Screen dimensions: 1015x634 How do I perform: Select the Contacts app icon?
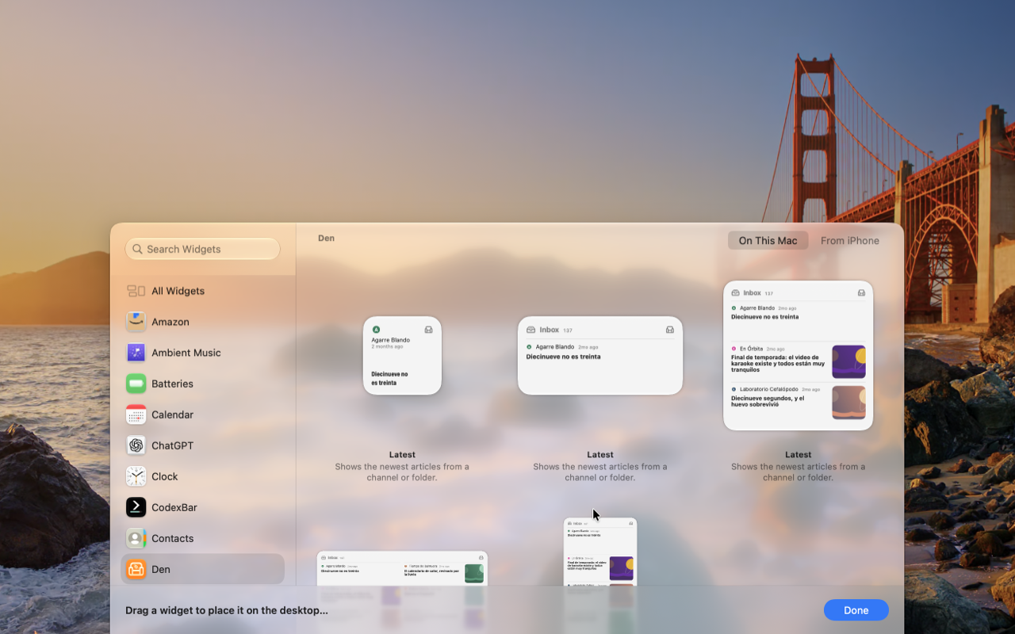click(x=136, y=538)
